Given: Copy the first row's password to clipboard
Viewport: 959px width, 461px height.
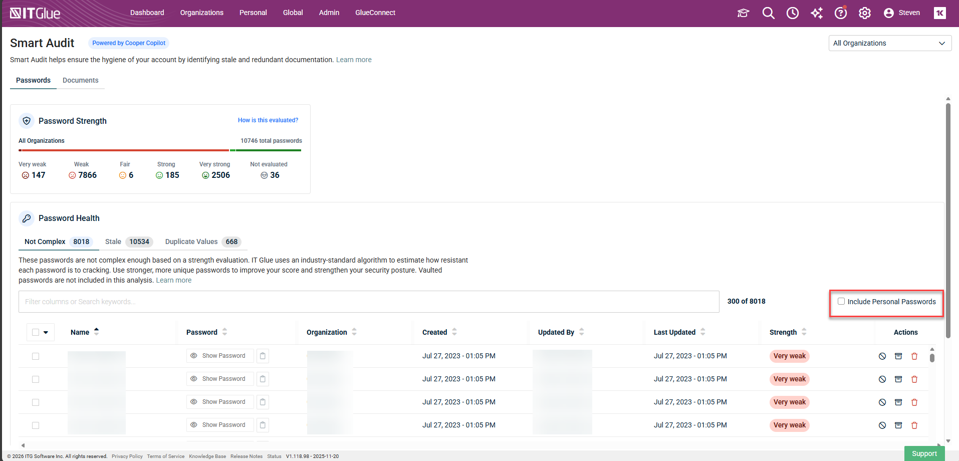Looking at the screenshot, I should tap(263, 356).
